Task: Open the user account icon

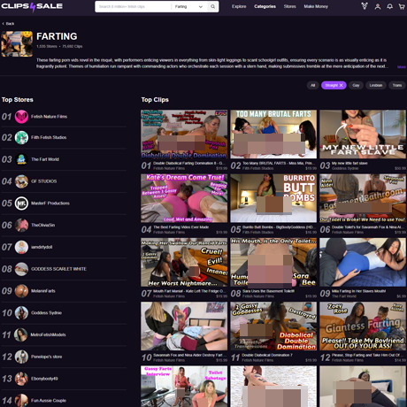Action: click(x=378, y=6)
